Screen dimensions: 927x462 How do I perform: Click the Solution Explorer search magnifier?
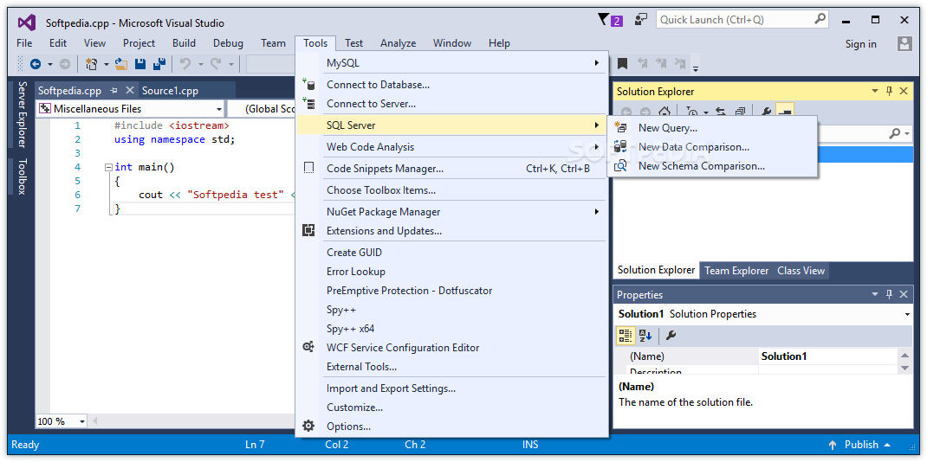tap(894, 134)
